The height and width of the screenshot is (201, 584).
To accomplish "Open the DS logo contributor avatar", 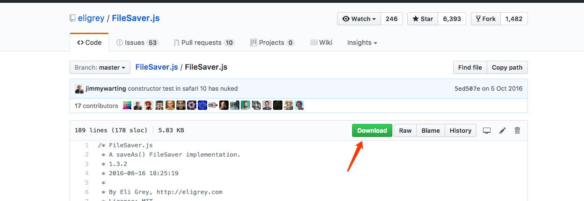I will click(213, 105).
